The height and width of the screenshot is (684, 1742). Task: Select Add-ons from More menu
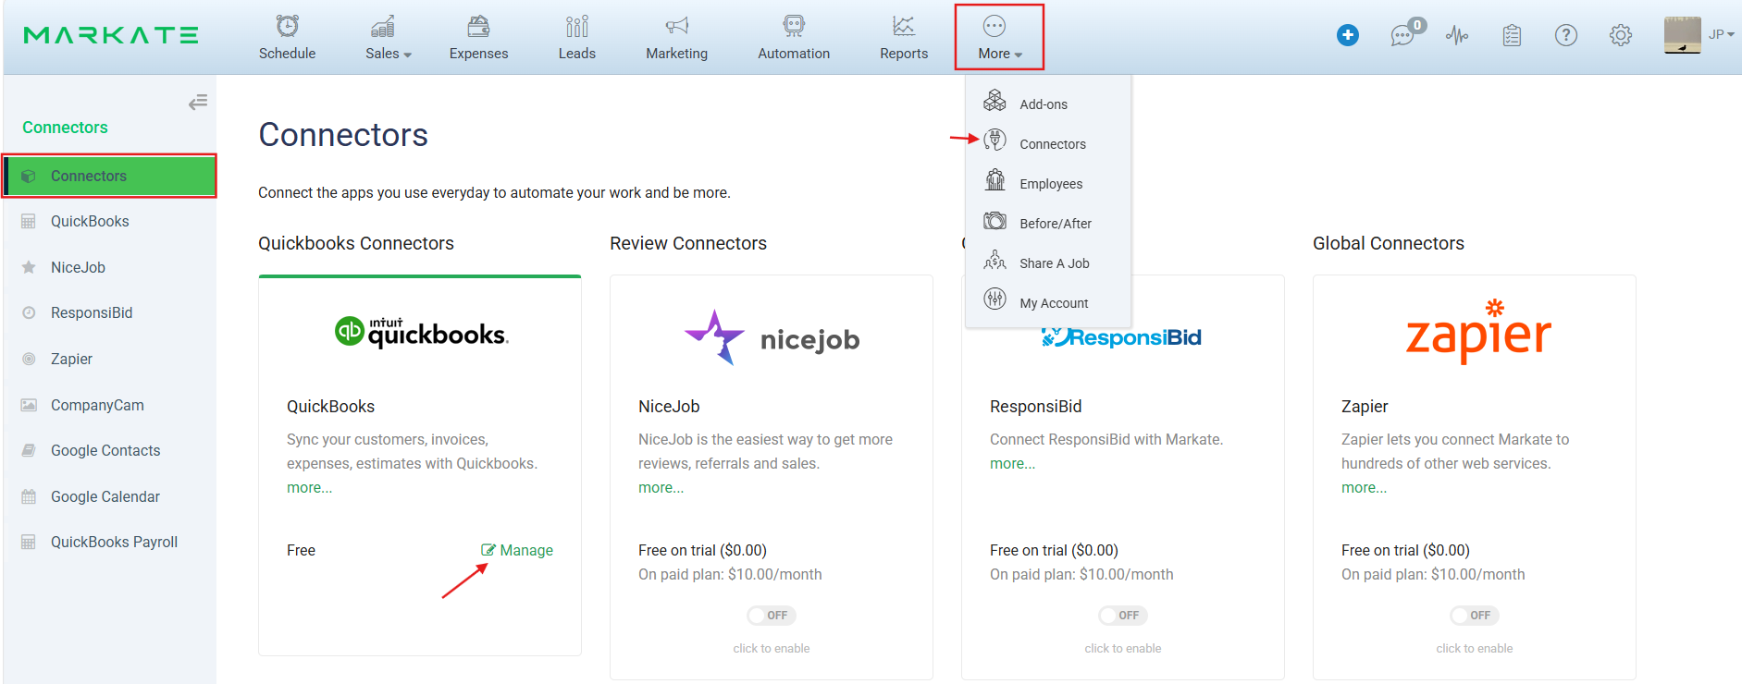coord(1044,104)
